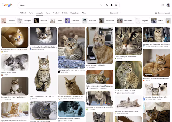Viewport: 172px width, 122px height.
Task: Select the Notizie tab
Action: 65,13
